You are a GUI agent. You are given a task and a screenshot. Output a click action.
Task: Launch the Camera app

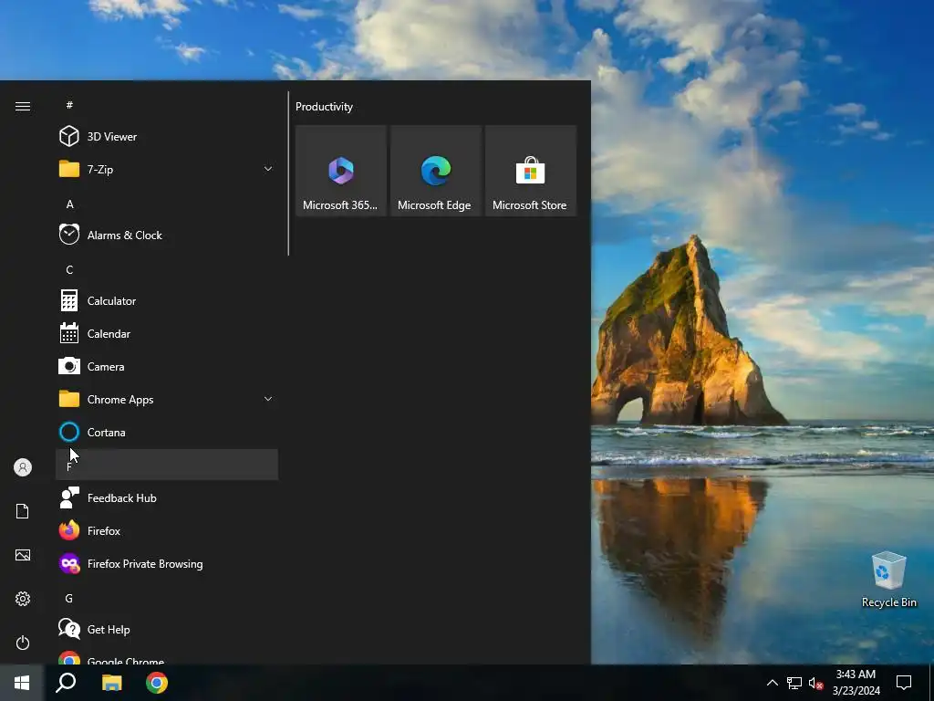pyautogui.click(x=167, y=367)
